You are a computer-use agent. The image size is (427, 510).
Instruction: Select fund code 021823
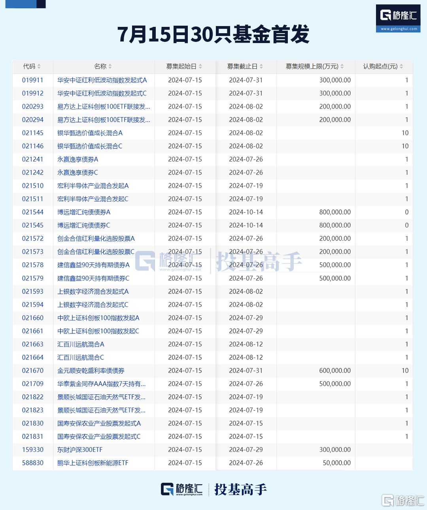[x=33, y=410]
